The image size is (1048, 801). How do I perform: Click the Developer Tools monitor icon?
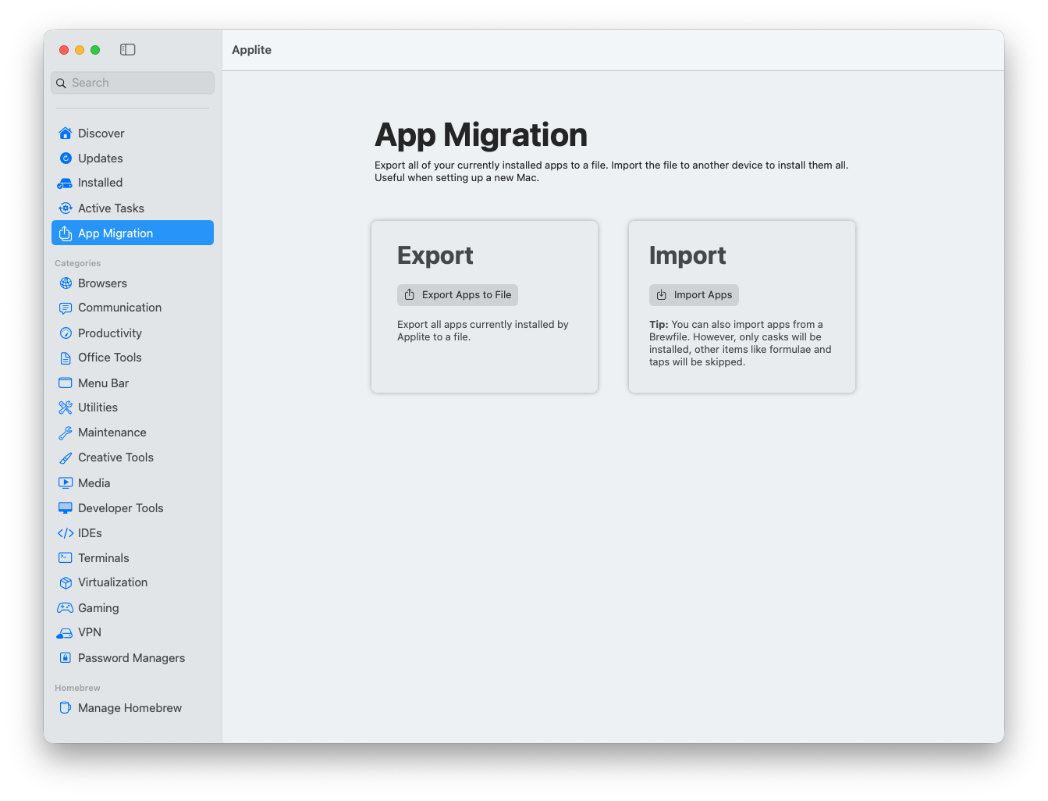[66, 508]
